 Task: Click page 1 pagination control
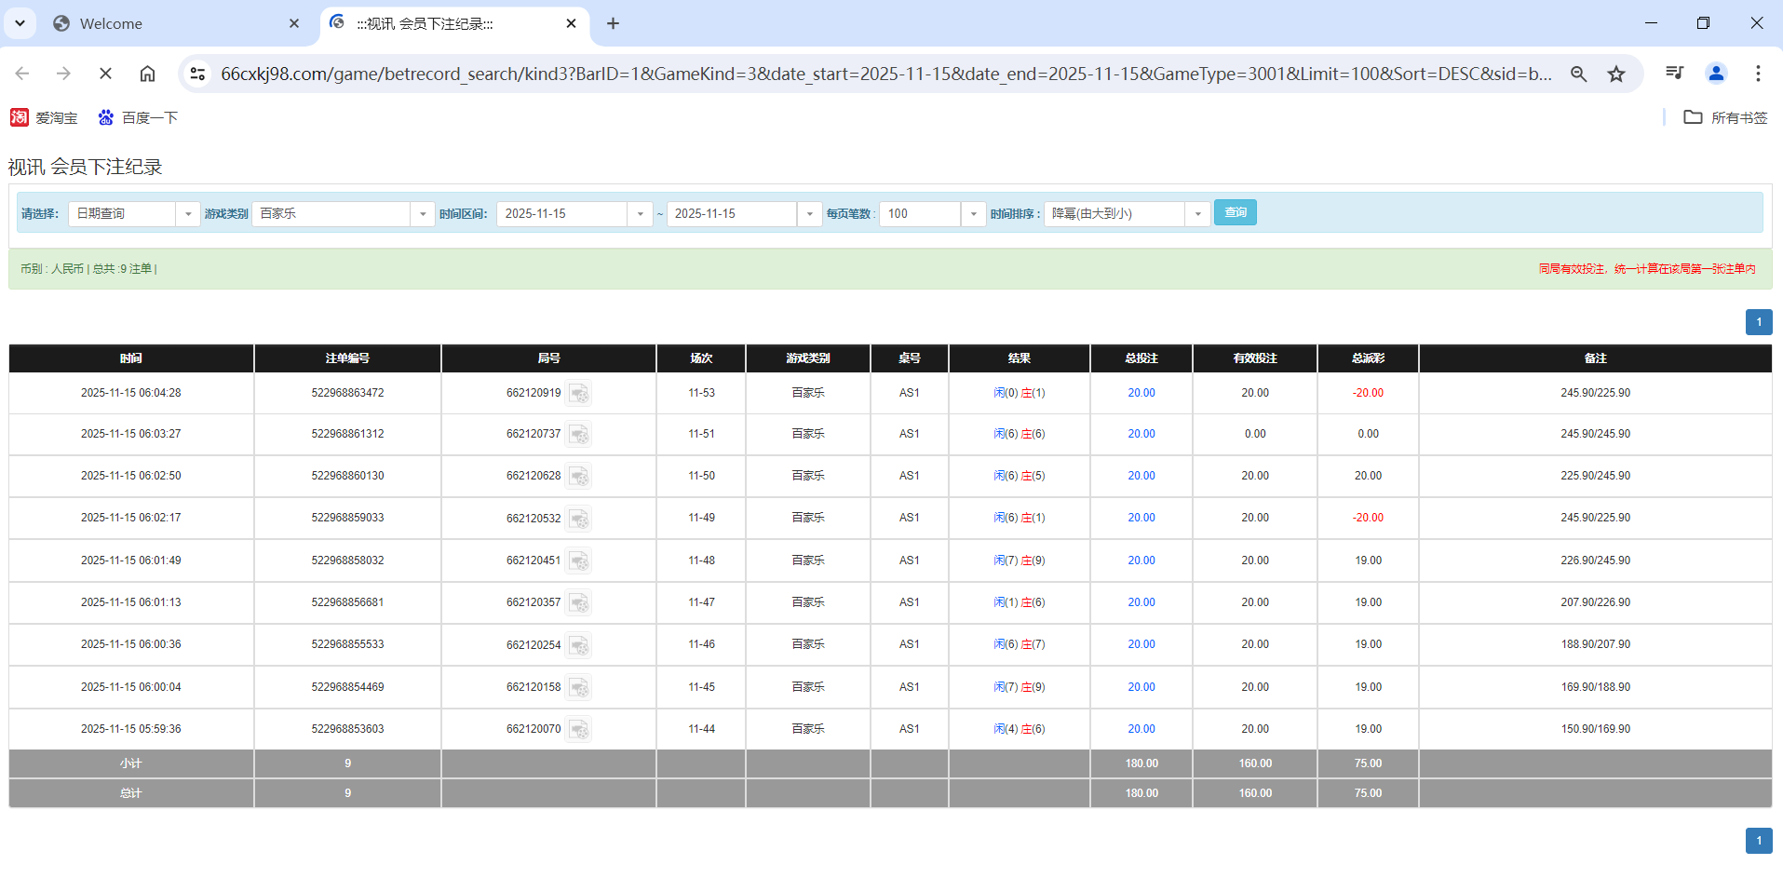tap(1758, 322)
